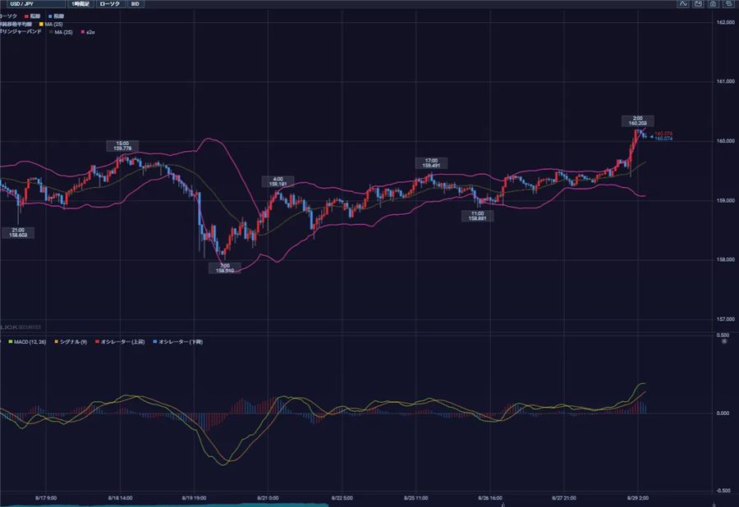Click the small round icon beside 0.500
The width and height of the screenshot is (739, 507).
click(x=724, y=340)
